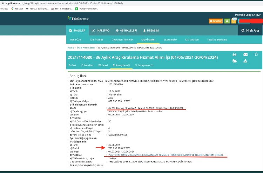Click the tender date 12.04.2021
Viewport: 263px width, 173px height.
click(114, 91)
